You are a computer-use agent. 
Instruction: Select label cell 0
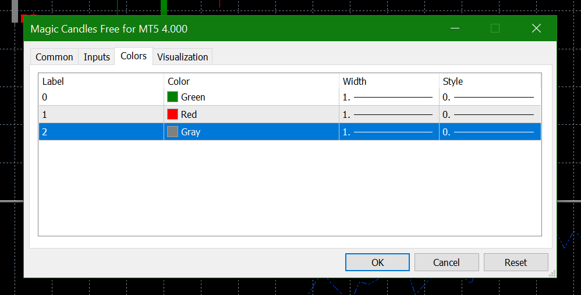pyautogui.click(x=101, y=97)
